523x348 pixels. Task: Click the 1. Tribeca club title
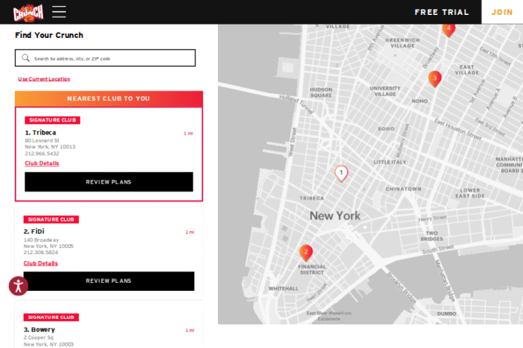pyautogui.click(x=41, y=133)
